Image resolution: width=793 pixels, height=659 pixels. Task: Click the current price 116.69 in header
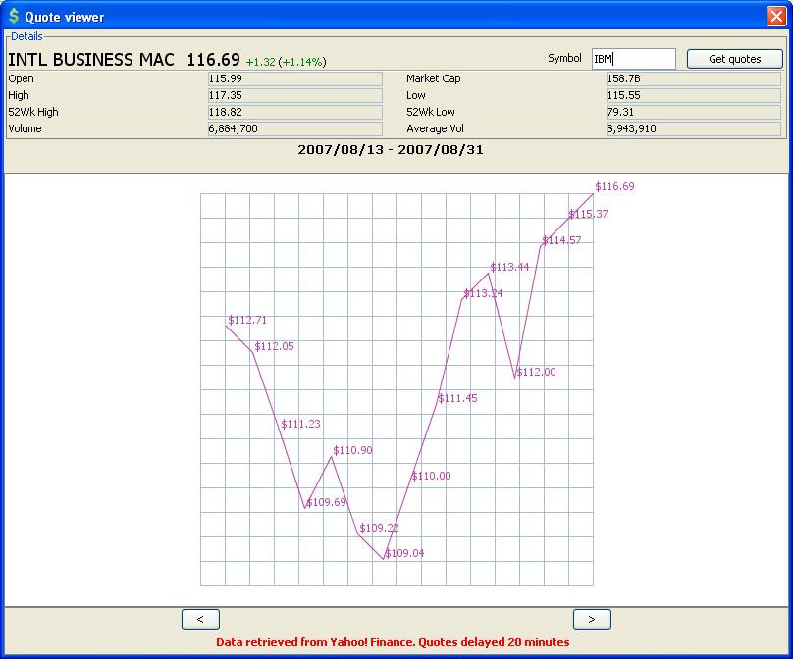[x=213, y=60]
